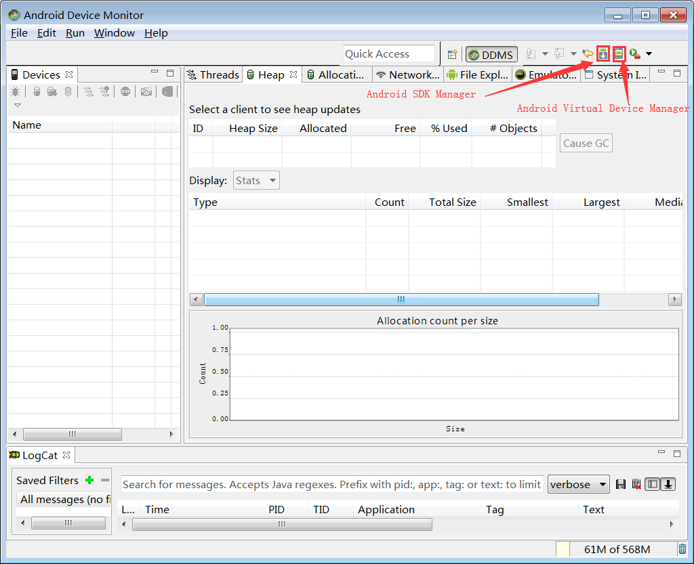Click the heap table horizontal scrollbar thumb
This screenshot has width=694, height=564.
401,300
